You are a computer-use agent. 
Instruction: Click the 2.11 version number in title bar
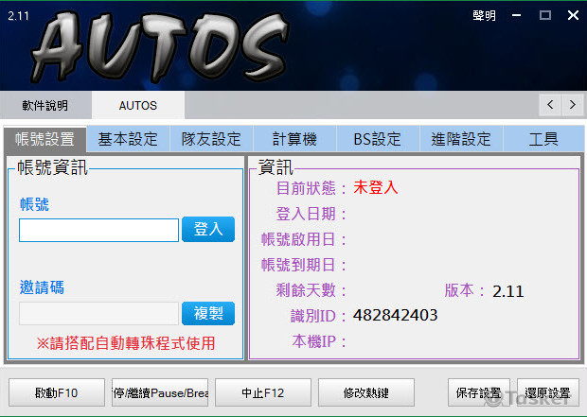point(18,16)
